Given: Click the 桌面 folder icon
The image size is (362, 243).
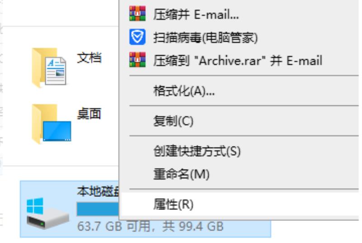Looking at the screenshot, I should [51, 124].
